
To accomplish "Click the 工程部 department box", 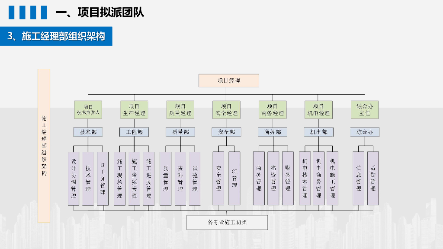I will tap(134, 132).
